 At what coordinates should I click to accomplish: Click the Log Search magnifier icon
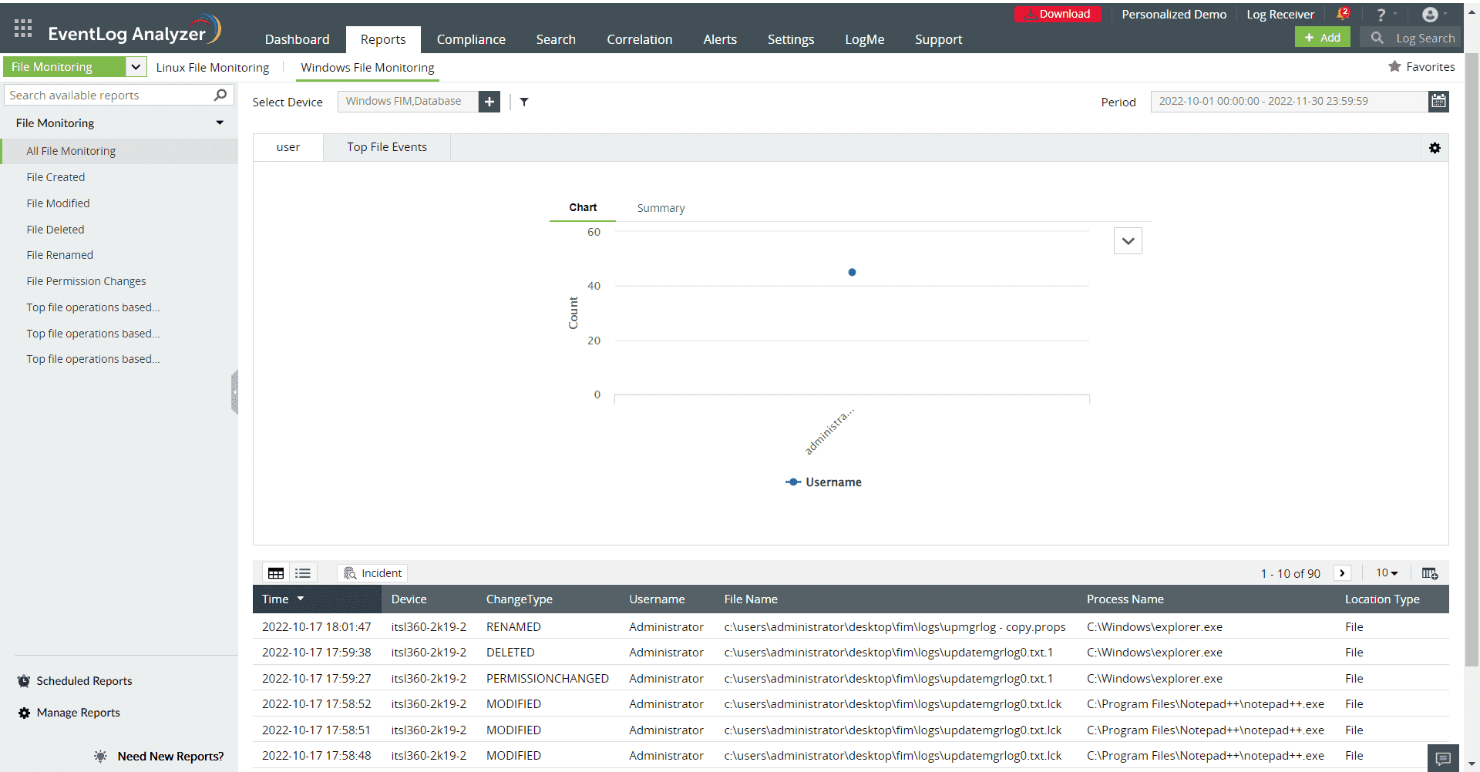coord(1377,38)
